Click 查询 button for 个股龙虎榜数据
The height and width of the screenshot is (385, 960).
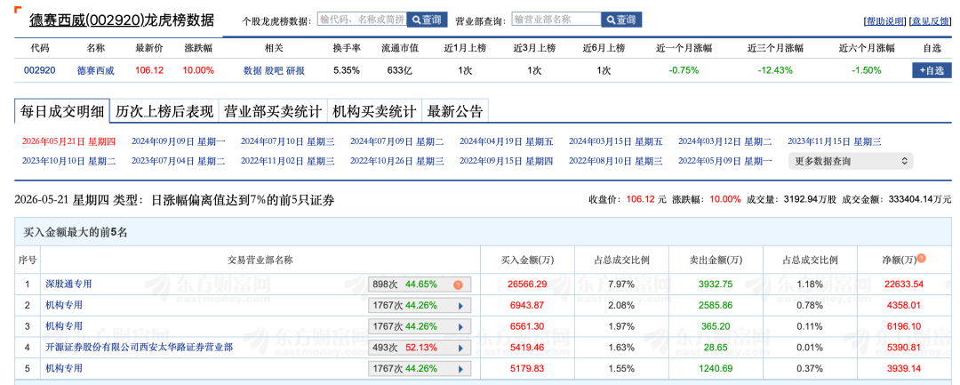(427, 20)
